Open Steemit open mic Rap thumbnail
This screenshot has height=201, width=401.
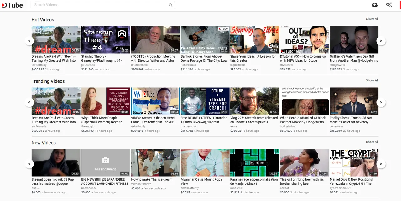(56, 163)
